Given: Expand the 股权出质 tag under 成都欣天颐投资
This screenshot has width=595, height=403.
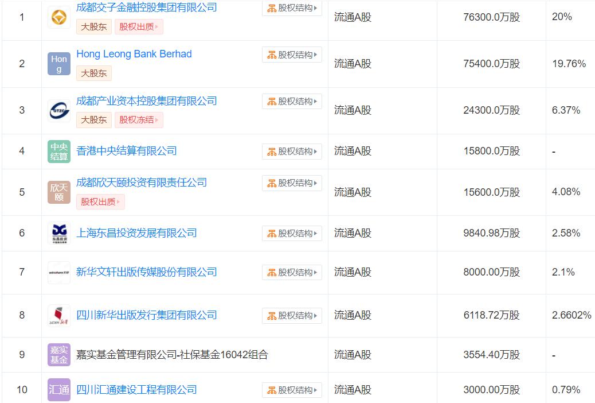Looking at the screenshot, I should (100, 201).
